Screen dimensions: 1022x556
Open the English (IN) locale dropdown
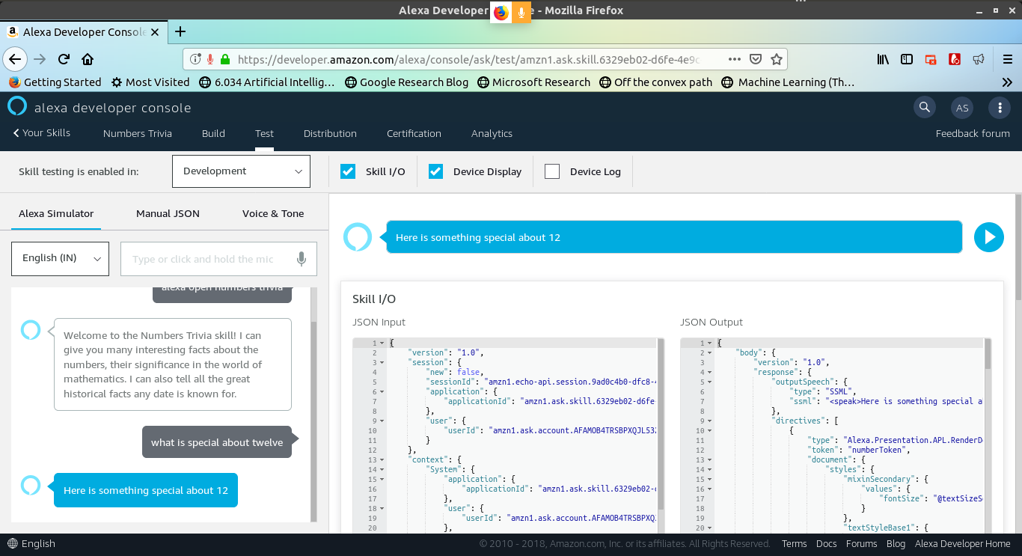click(60, 258)
